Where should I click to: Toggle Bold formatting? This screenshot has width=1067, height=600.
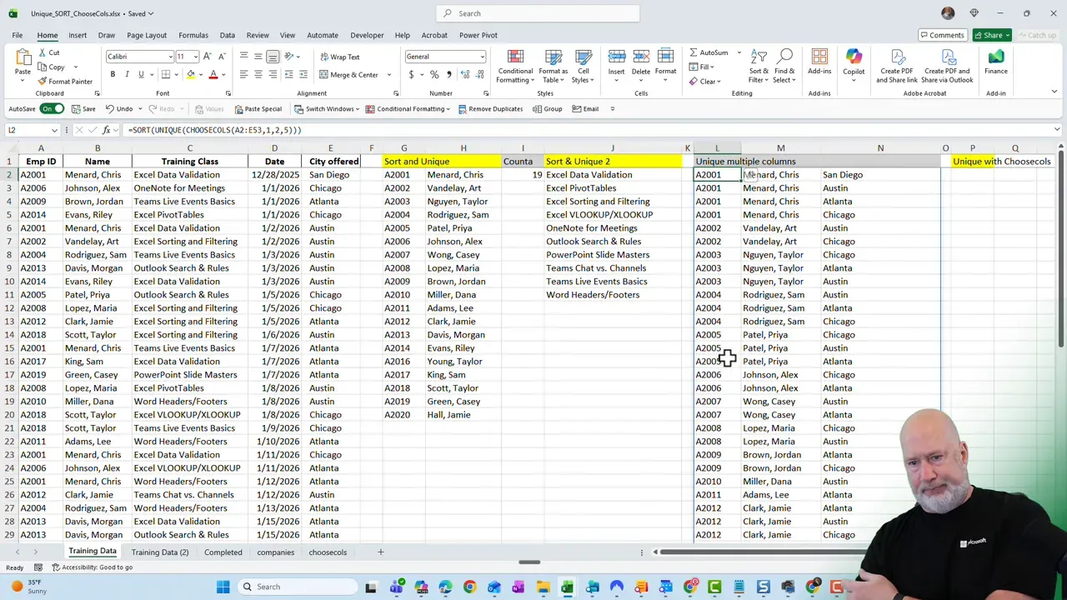click(112, 74)
